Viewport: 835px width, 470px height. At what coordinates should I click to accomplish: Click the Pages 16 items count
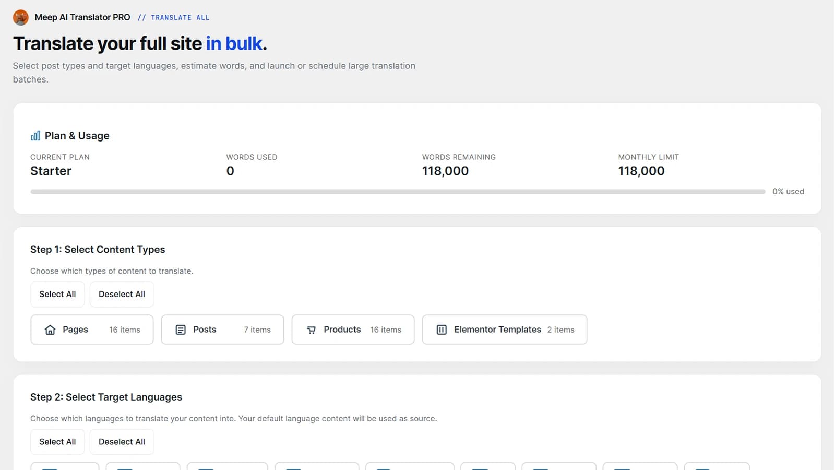click(125, 330)
